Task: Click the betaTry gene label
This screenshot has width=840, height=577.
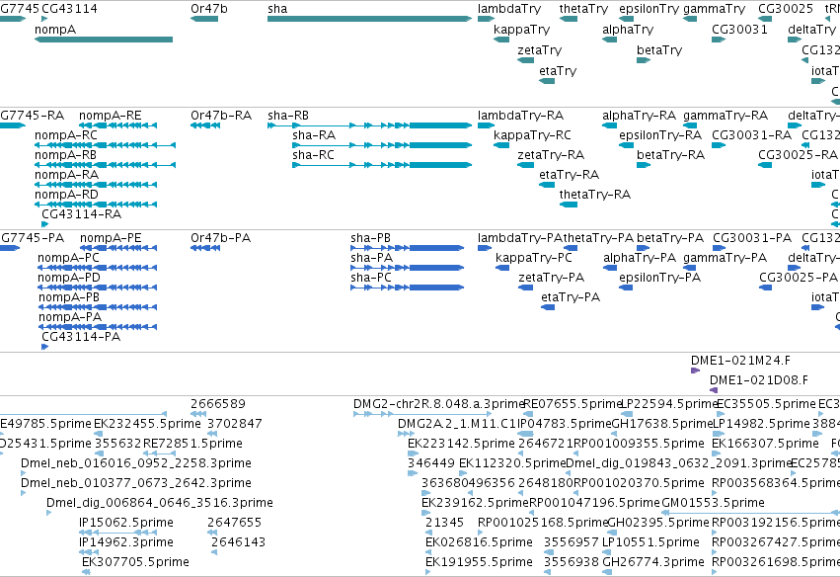Action: 659,49
